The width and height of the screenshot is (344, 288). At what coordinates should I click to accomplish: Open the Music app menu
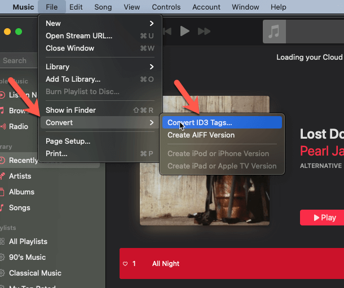(x=23, y=7)
